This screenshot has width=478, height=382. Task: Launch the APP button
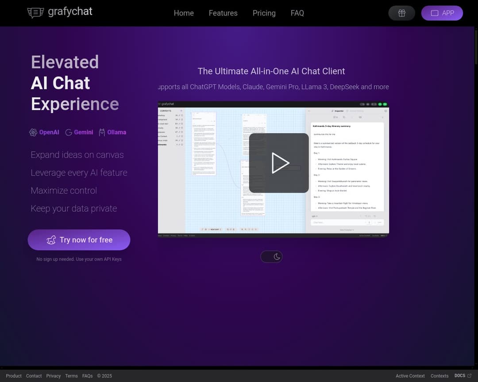(442, 13)
